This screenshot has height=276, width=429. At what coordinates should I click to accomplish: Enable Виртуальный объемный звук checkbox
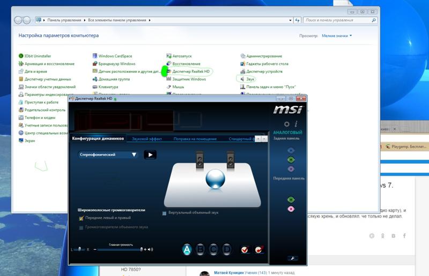click(164, 213)
